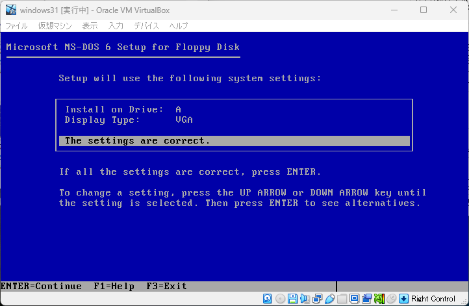Viewport: 469px width, 306px height.
Task: Click the CPU execution turtle icon
Action: point(379,298)
